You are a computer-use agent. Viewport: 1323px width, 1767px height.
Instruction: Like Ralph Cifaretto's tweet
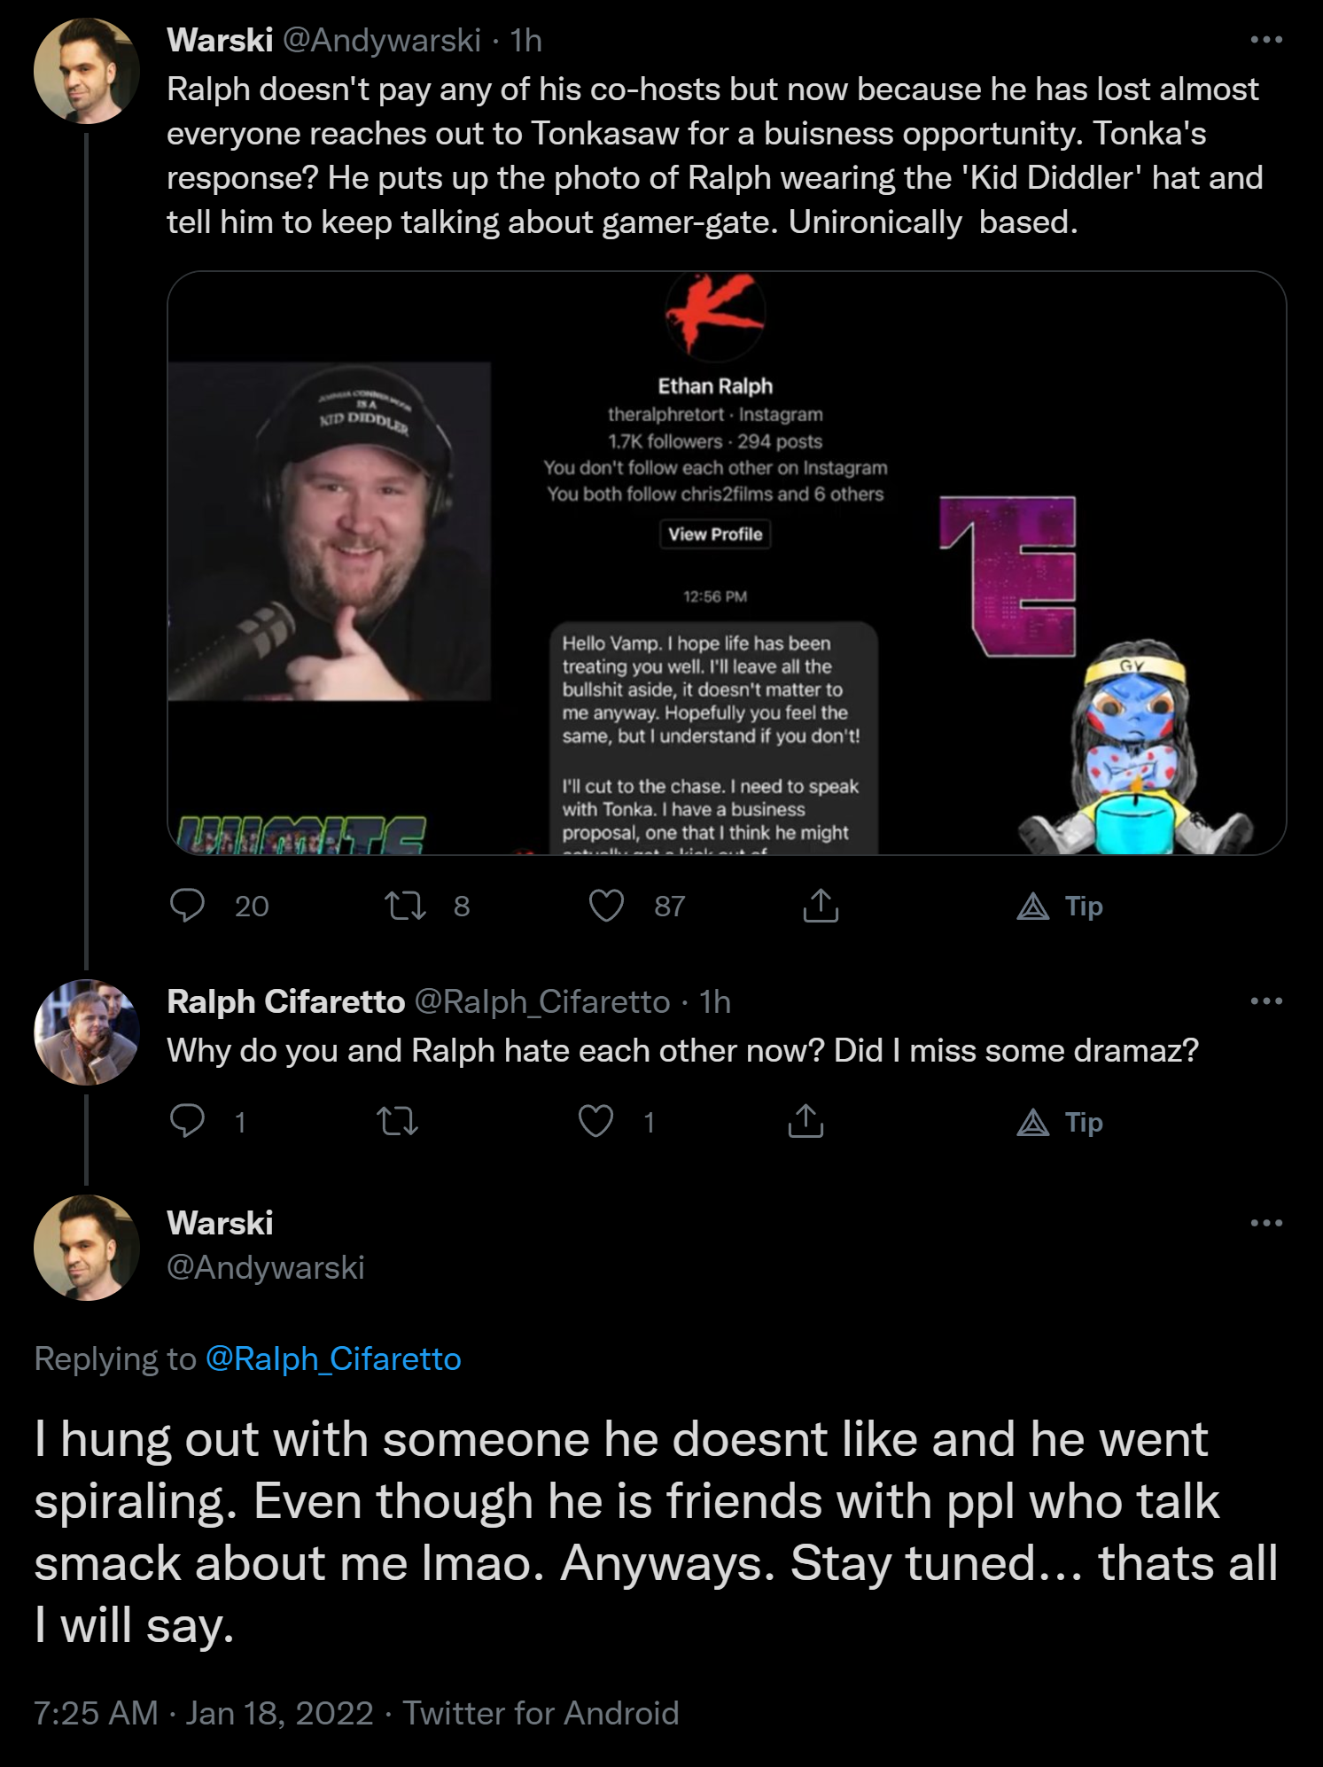coord(595,1122)
